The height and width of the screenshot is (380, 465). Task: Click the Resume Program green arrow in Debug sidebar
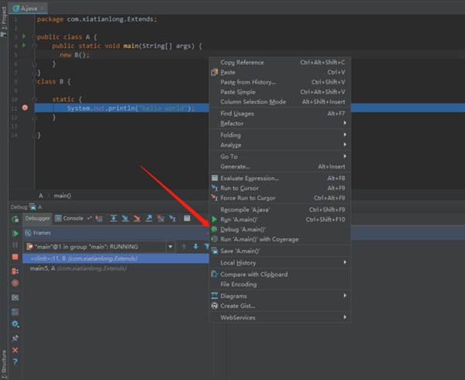[x=15, y=233]
